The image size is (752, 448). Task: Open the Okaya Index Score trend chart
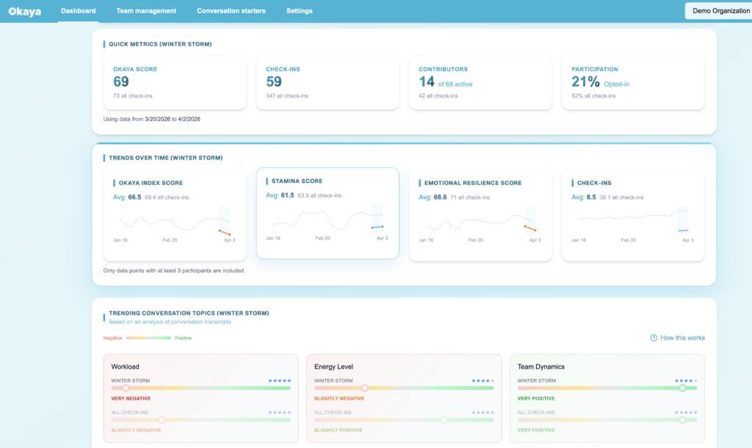(x=175, y=215)
